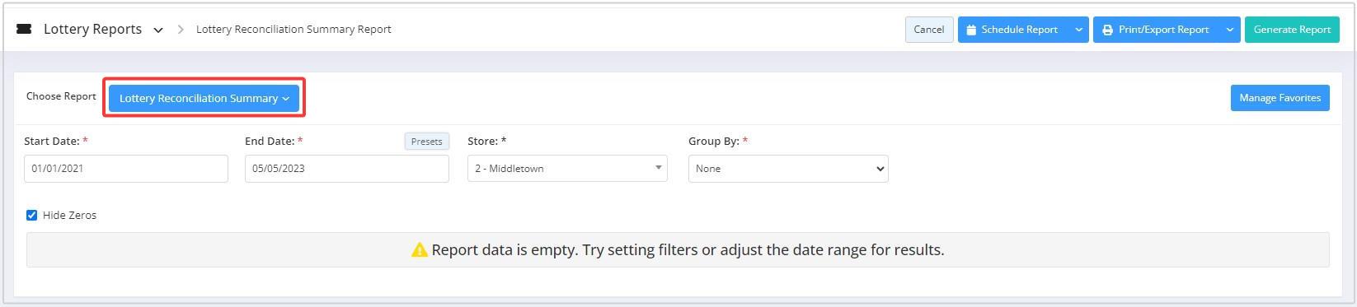Click the Presets button
1357x307 pixels.
pos(427,142)
